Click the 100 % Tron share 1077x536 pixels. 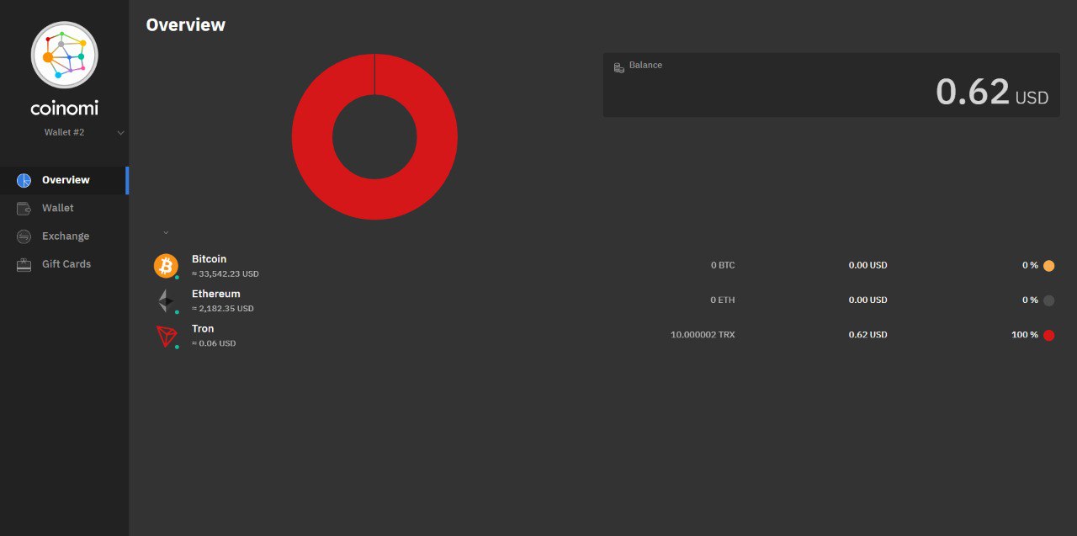coord(1025,335)
